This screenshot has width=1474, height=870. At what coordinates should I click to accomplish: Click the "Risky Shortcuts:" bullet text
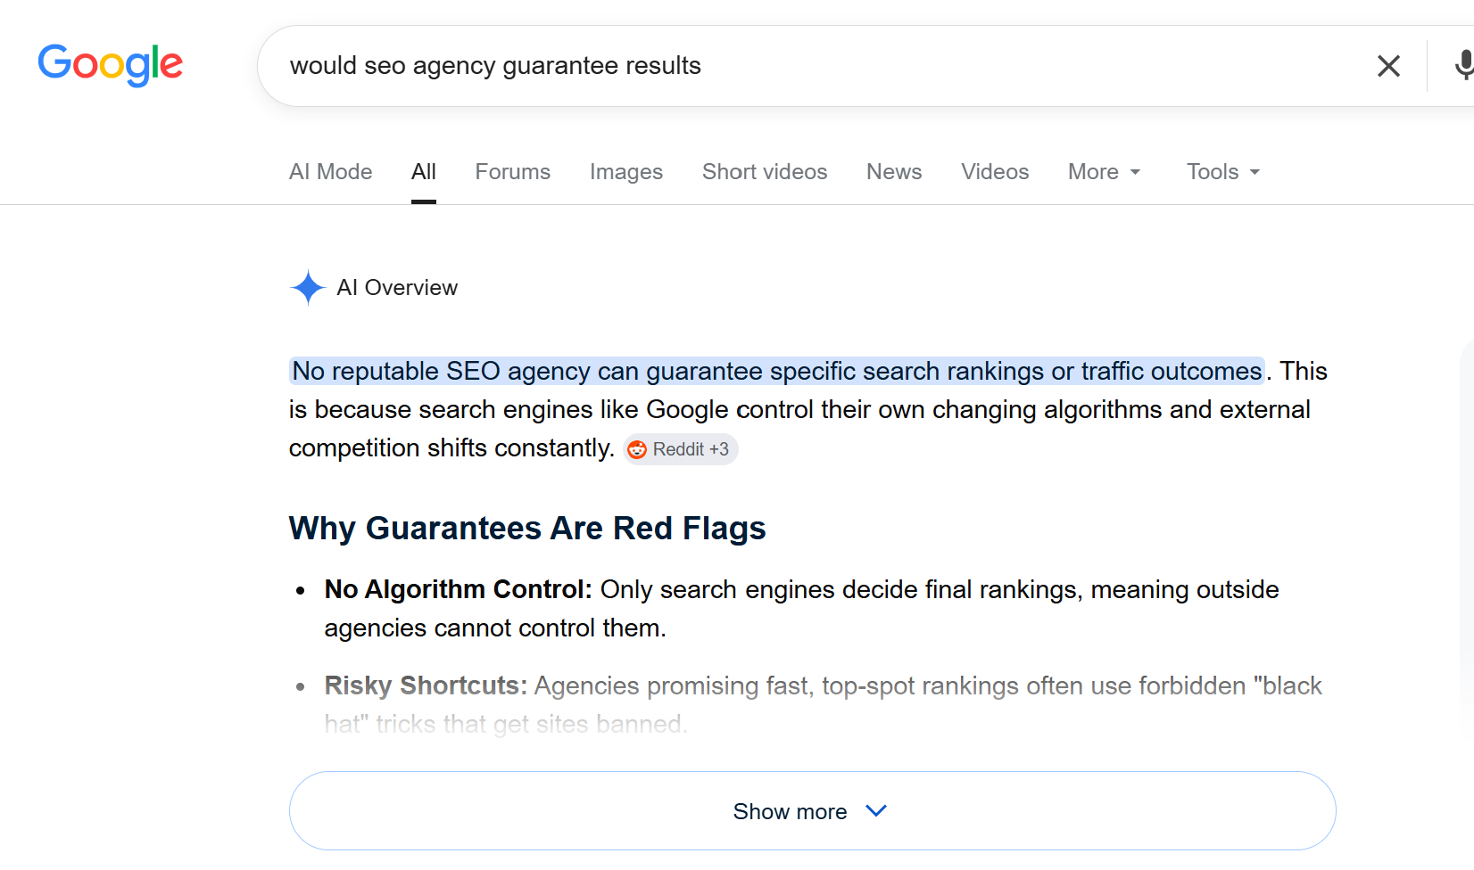[x=426, y=686]
